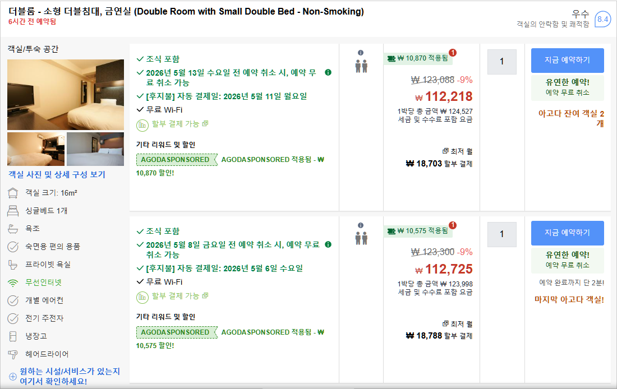Screen dimensions: 617x389
Task: Click the small bed photo thumbnail
Action: click(x=95, y=149)
